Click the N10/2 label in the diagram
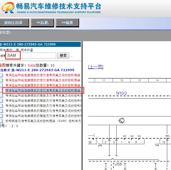Screen dimensions: 171x170 121,93
